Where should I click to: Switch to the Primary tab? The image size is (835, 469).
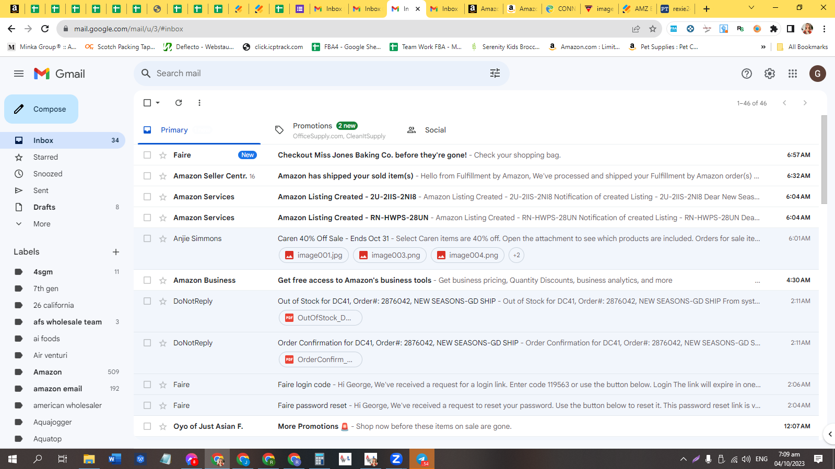tap(199, 130)
